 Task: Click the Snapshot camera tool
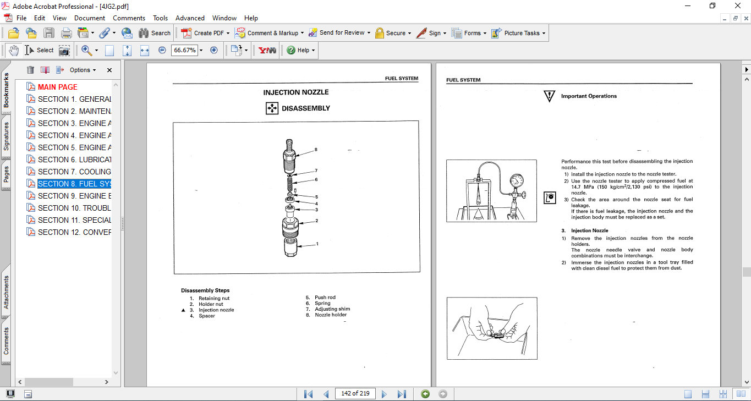(64, 50)
